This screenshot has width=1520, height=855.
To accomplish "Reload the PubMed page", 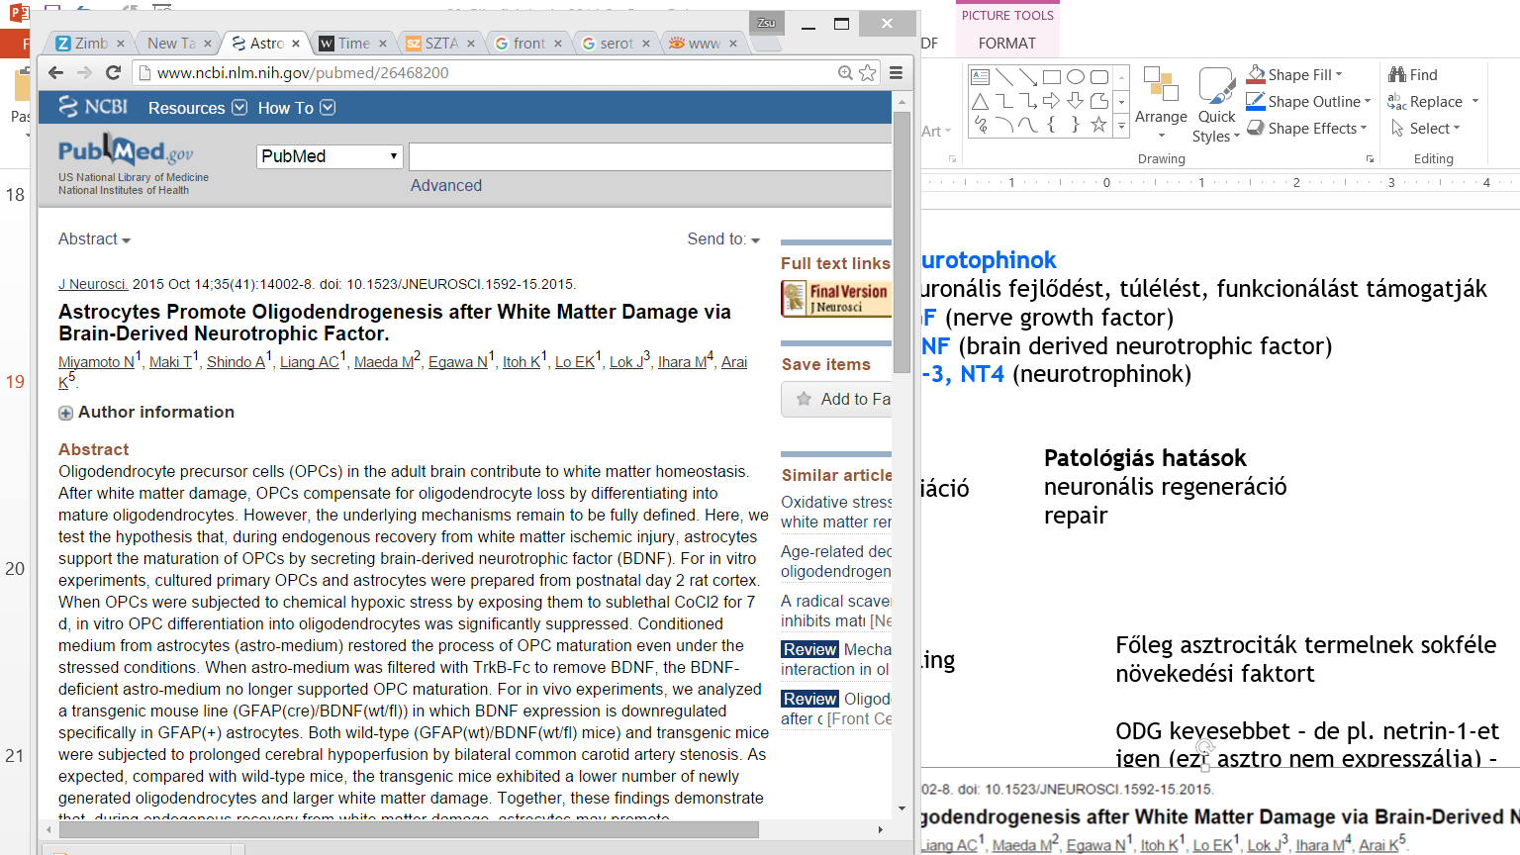I will [114, 72].
